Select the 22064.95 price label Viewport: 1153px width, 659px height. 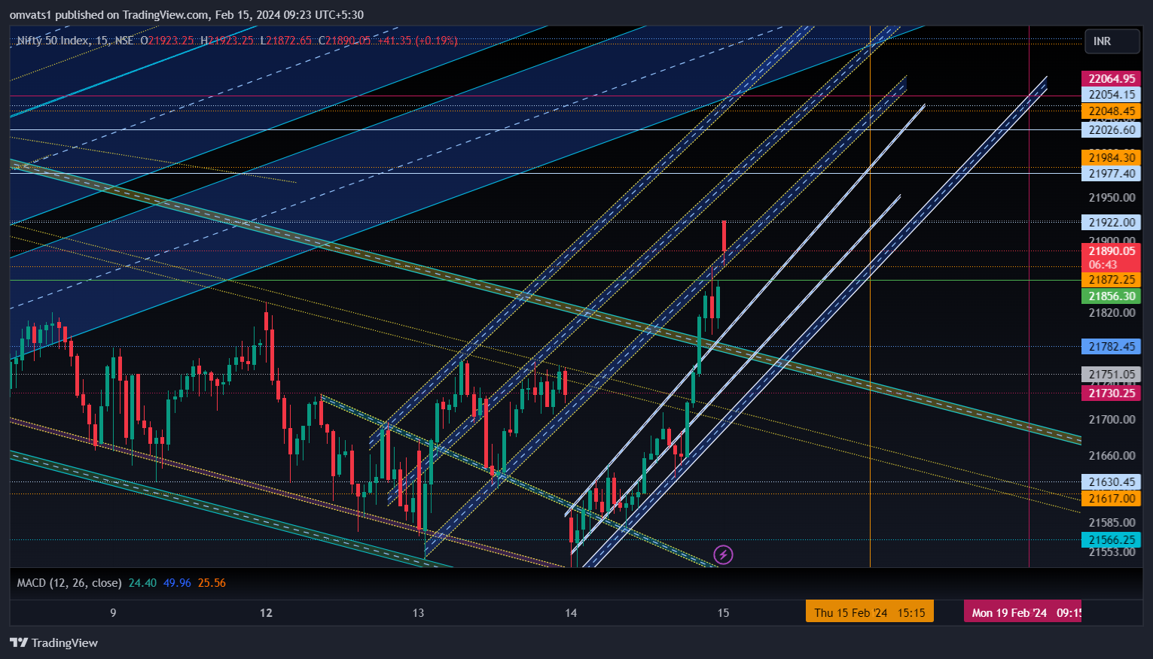pos(1111,78)
